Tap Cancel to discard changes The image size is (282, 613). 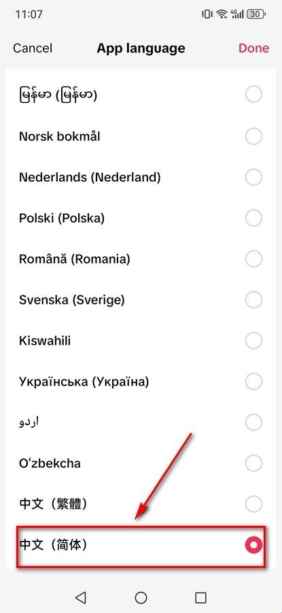point(33,48)
